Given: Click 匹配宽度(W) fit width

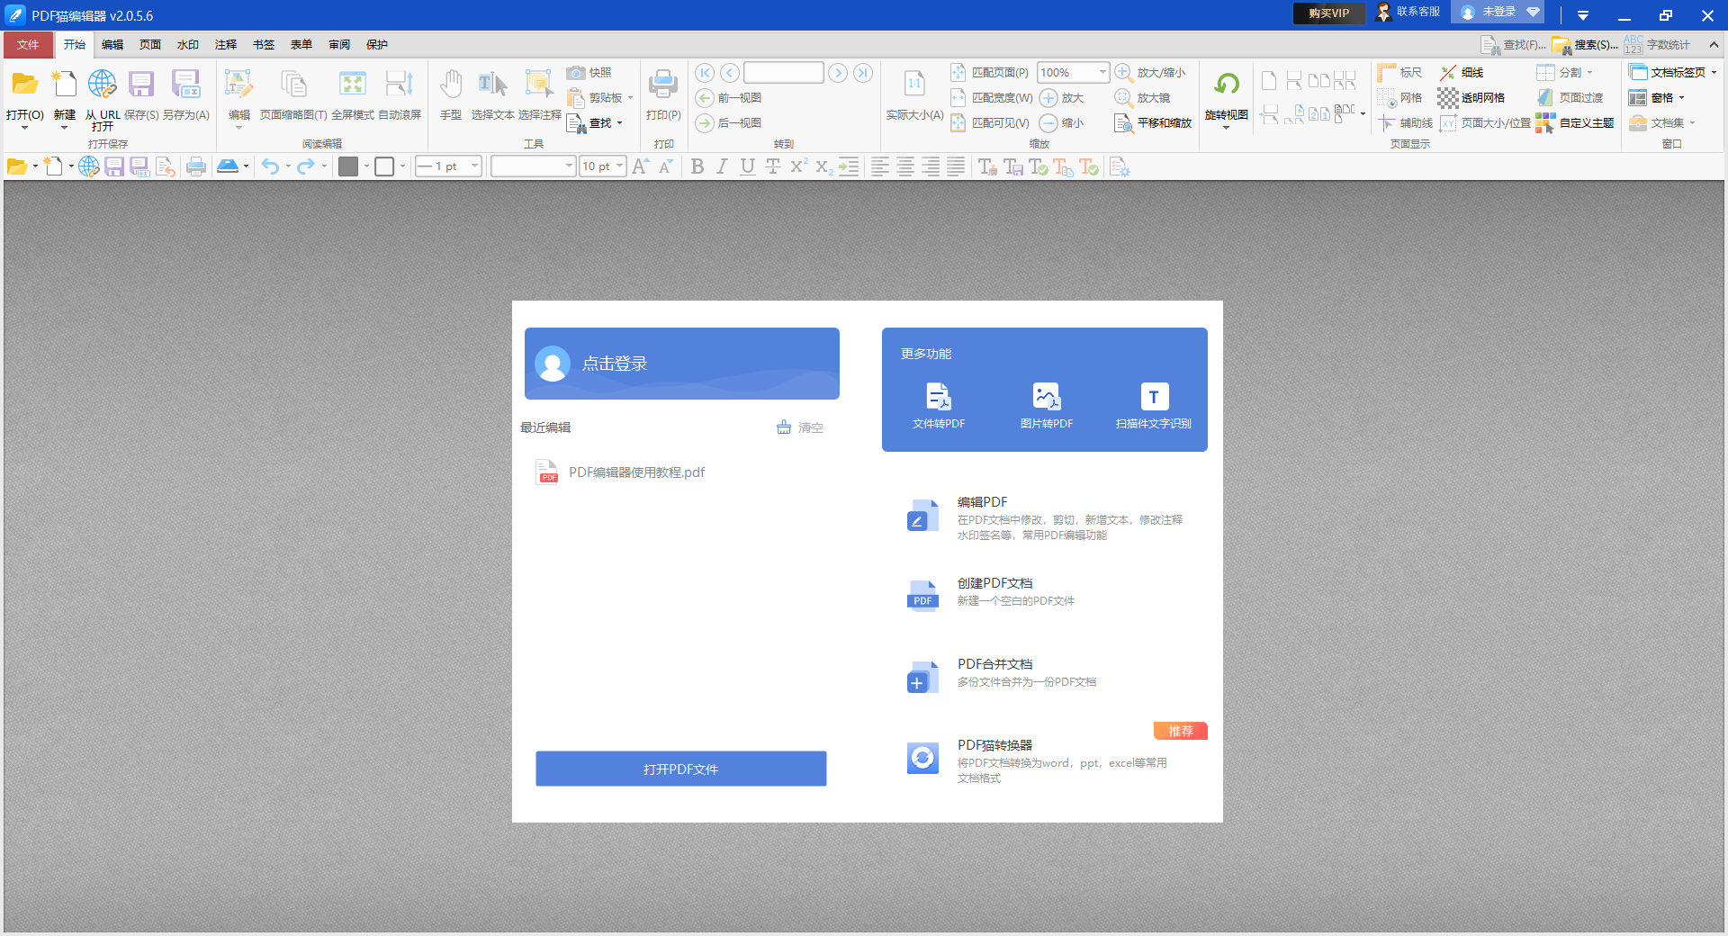Looking at the screenshot, I should point(992,97).
